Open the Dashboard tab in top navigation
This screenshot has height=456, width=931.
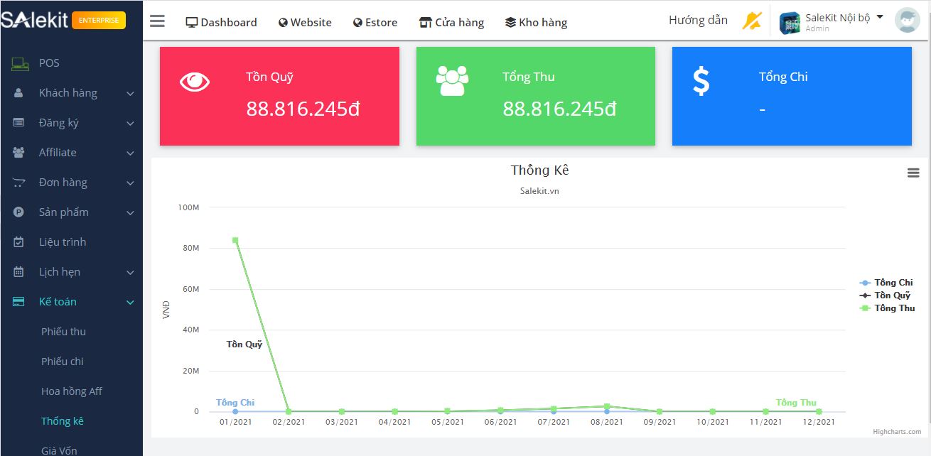221,22
